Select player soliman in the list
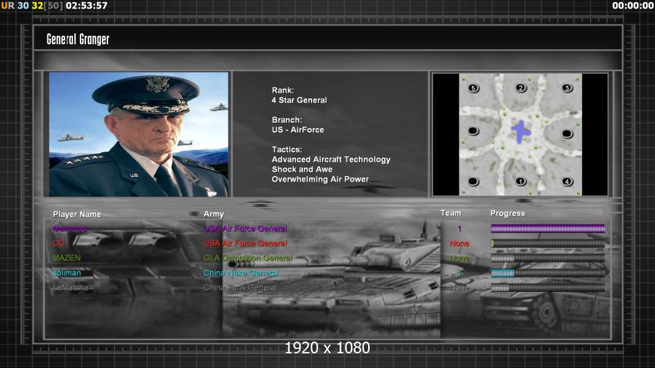The image size is (655, 368). 67,273
